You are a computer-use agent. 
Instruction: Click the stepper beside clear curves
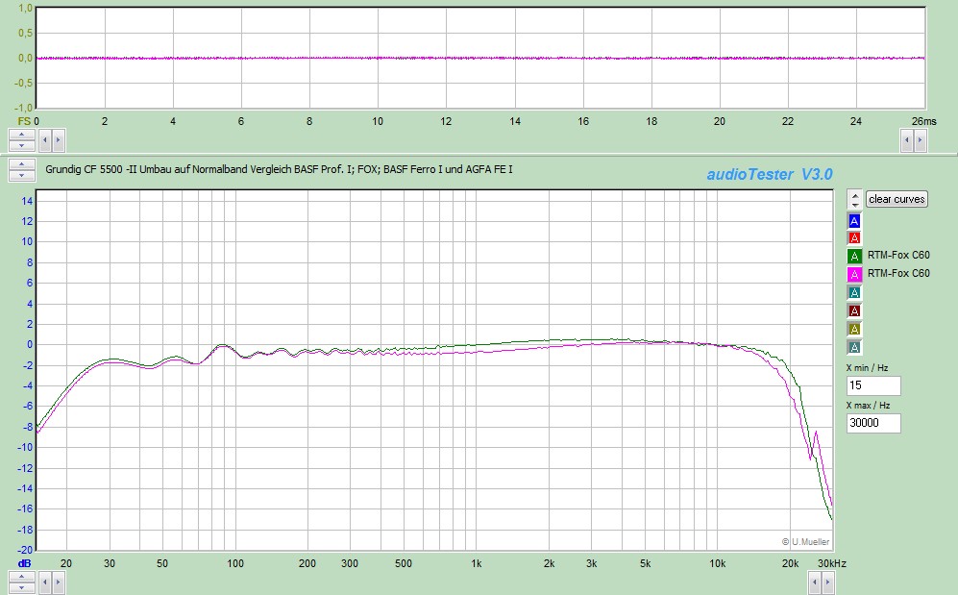854,199
